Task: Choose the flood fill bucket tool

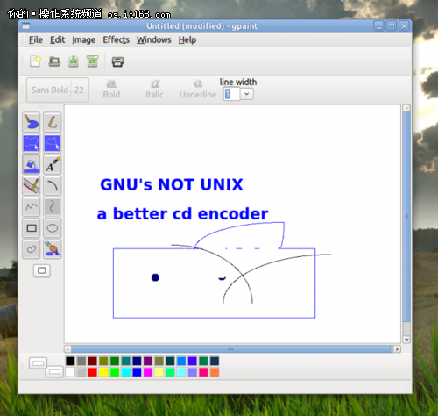Action: point(32,164)
